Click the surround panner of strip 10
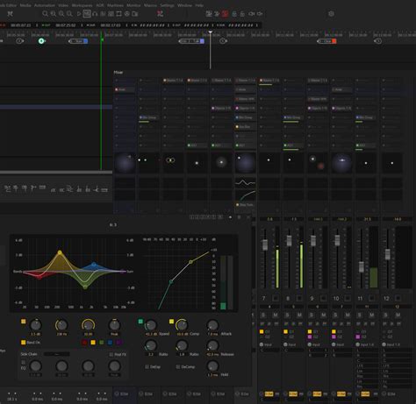The height and width of the screenshot is (404, 416). coord(341,163)
